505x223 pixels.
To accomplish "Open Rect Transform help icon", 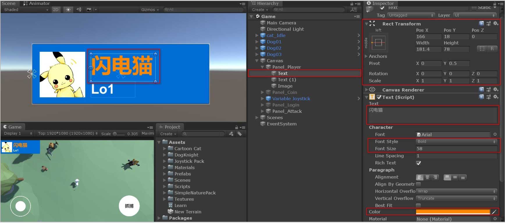I will (x=481, y=24).
